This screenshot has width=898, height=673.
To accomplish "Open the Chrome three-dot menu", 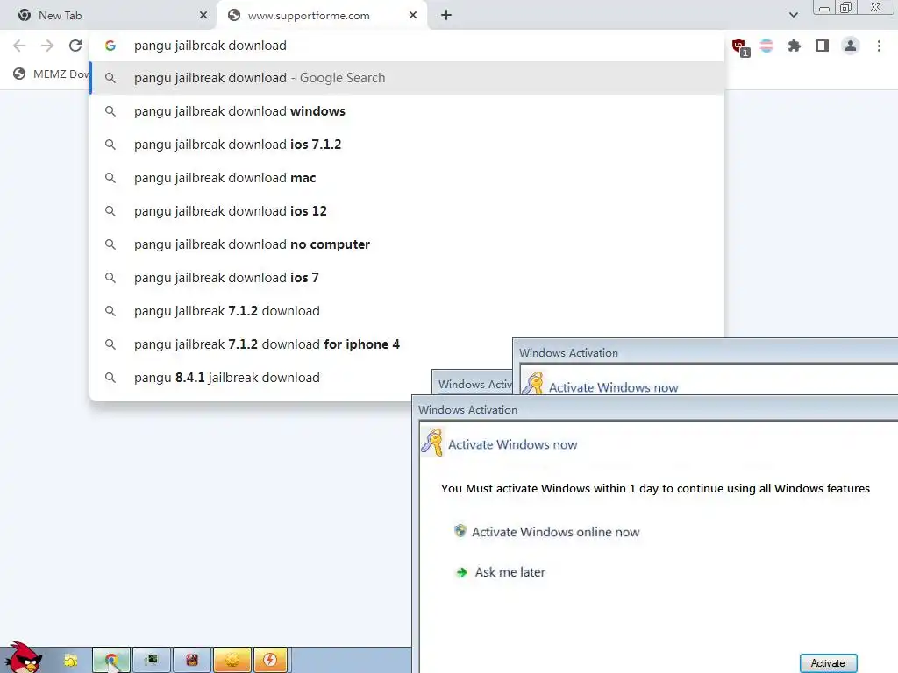I will 879,46.
